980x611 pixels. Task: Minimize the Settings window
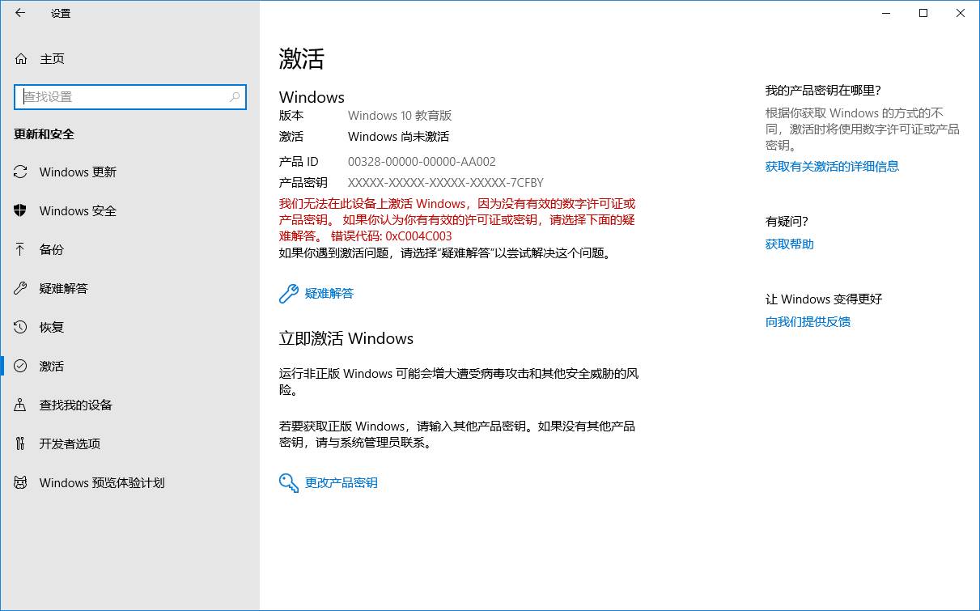[x=887, y=13]
